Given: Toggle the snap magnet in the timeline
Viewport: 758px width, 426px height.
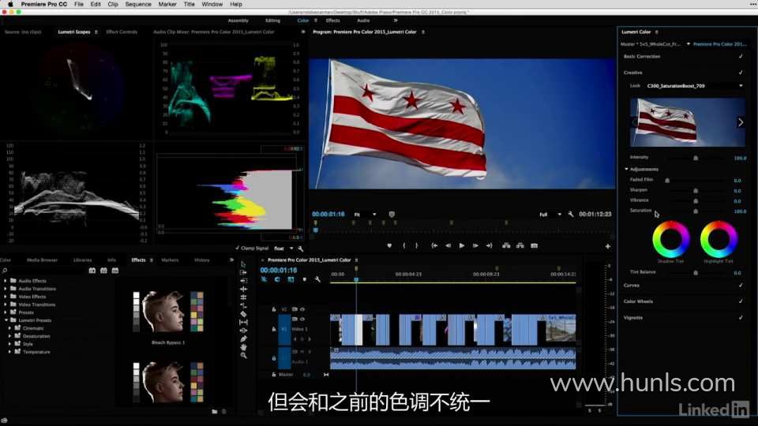Looking at the screenshot, I should pos(277,279).
